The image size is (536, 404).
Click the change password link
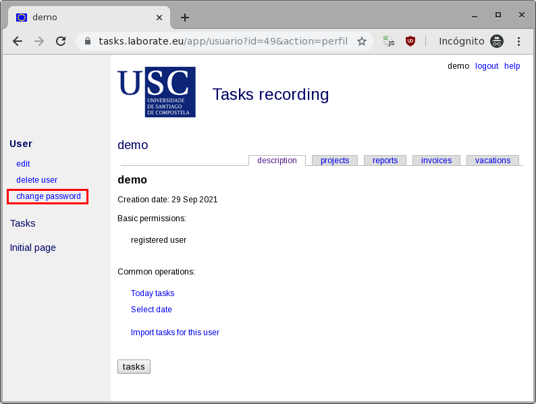(x=49, y=196)
